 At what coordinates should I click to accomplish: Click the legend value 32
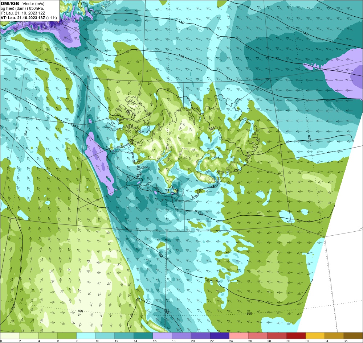(307, 341)
